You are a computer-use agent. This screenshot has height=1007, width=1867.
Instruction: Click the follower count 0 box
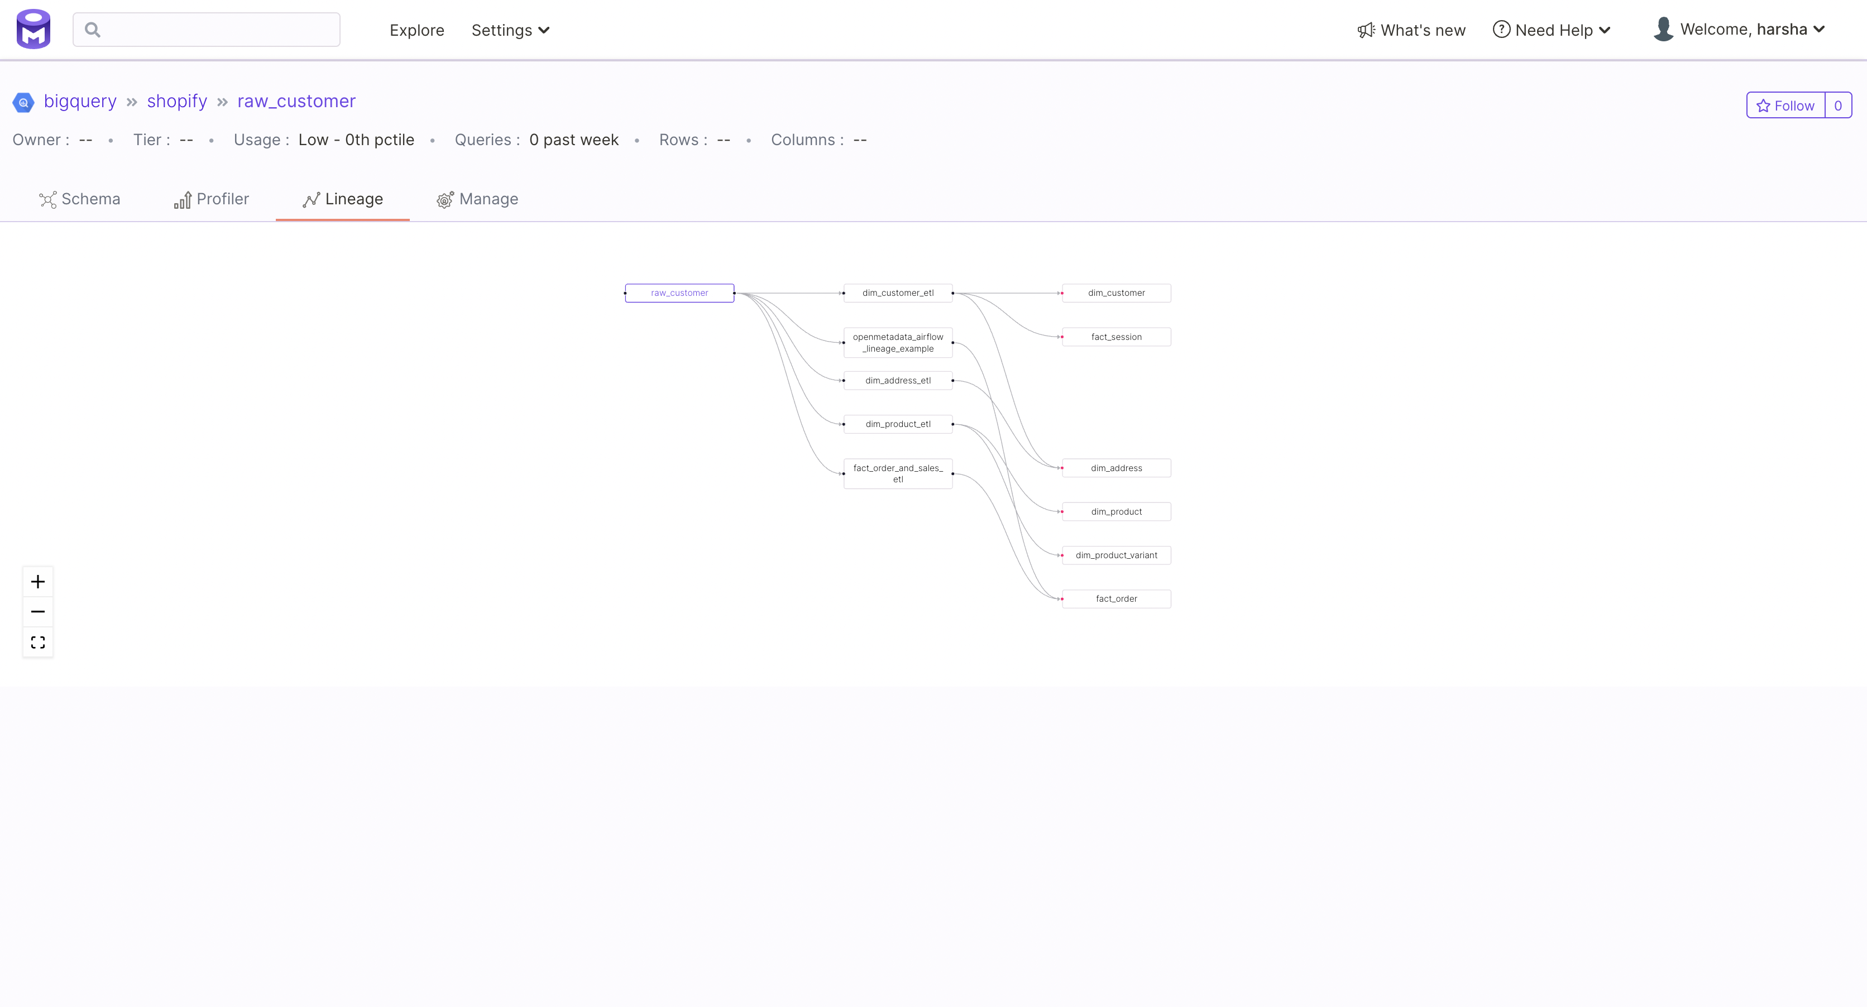[1838, 106]
